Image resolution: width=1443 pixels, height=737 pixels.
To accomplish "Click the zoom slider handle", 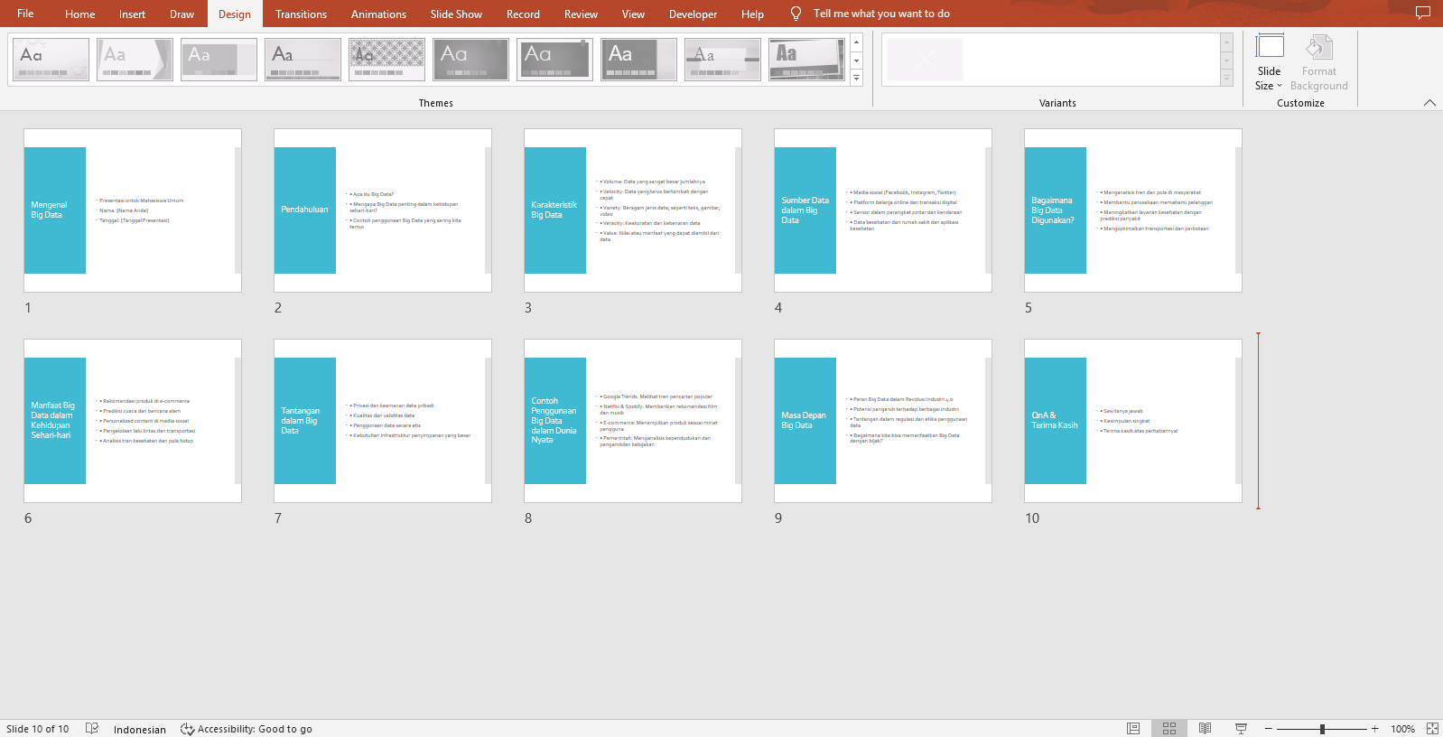I will (x=1322, y=729).
